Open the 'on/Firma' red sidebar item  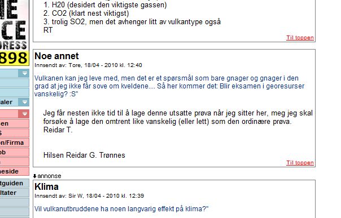[x=14, y=143]
